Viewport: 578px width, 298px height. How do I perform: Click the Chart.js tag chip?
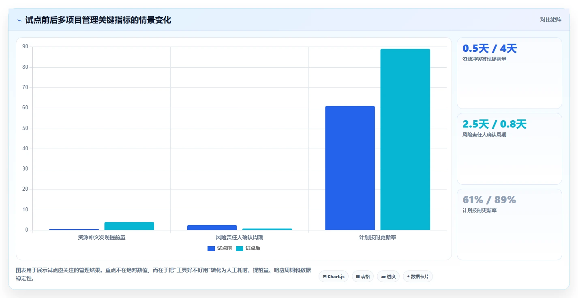334,277
